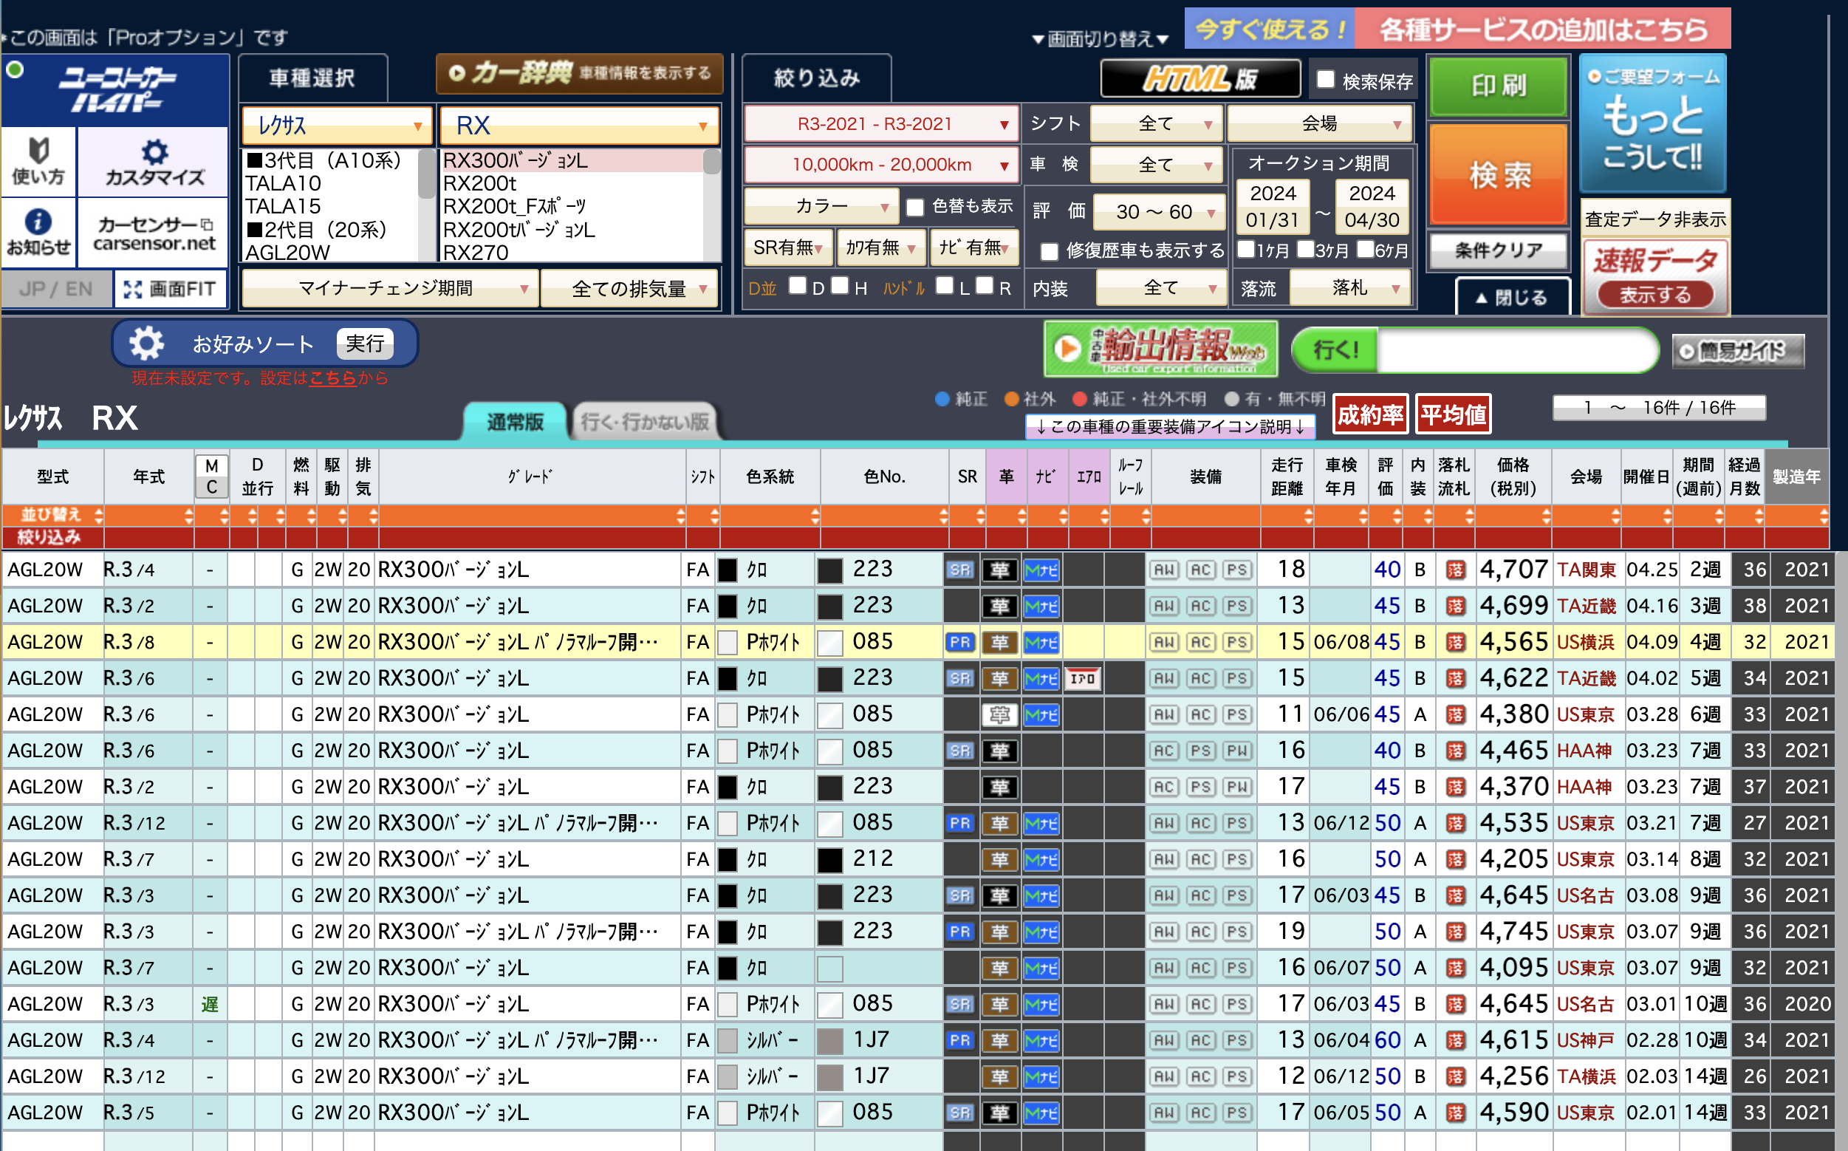Check the 1ヶ月 period checkbox
Image resolution: width=1848 pixels, height=1151 pixels.
tap(1246, 249)
